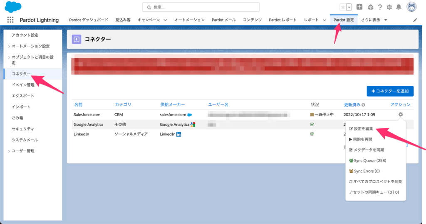Click the Salesforce cloud logo
Image resolution: width=426 pixels, height=224 pixels.
pyautogui.click(x=13, y=7)
